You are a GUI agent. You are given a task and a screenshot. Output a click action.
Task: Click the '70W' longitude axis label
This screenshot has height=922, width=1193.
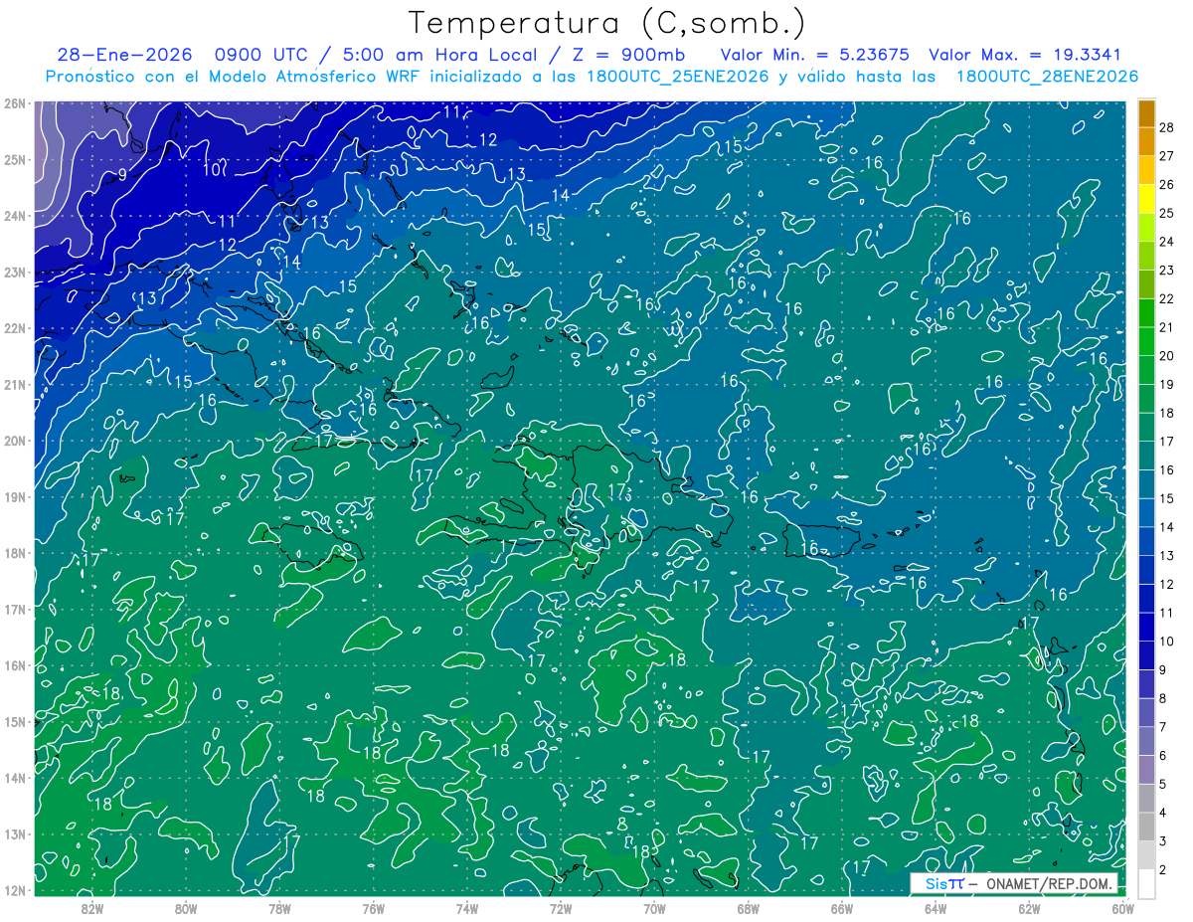click(x=654, y=908)
